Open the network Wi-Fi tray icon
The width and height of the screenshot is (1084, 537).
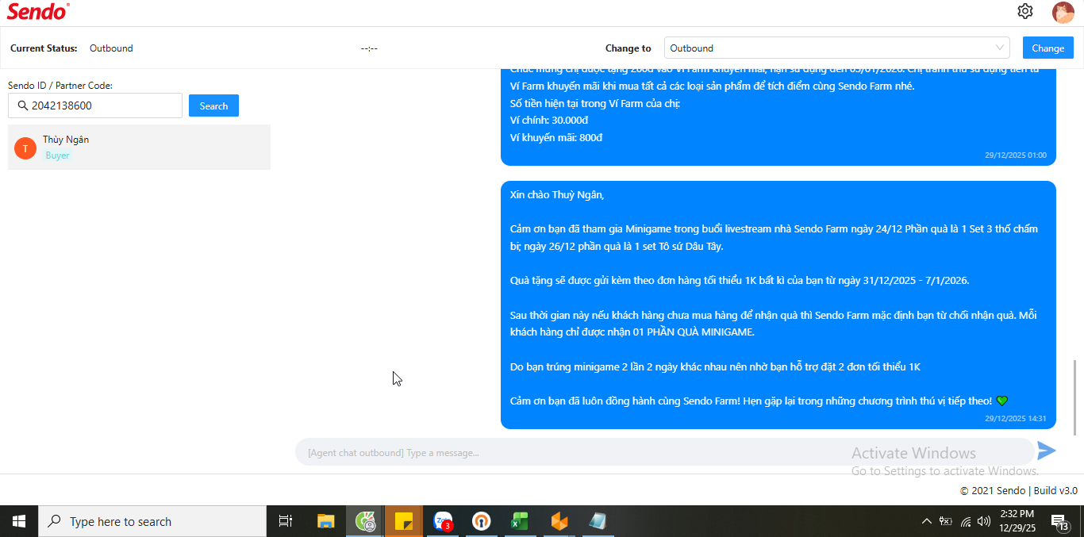click(x=966, y=521)
